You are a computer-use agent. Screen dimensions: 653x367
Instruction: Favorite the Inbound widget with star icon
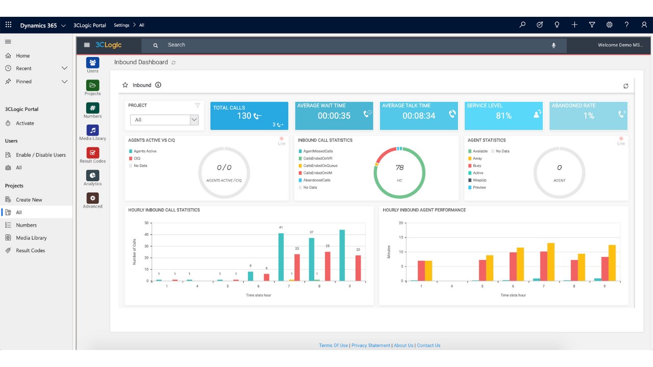(125, 85)
